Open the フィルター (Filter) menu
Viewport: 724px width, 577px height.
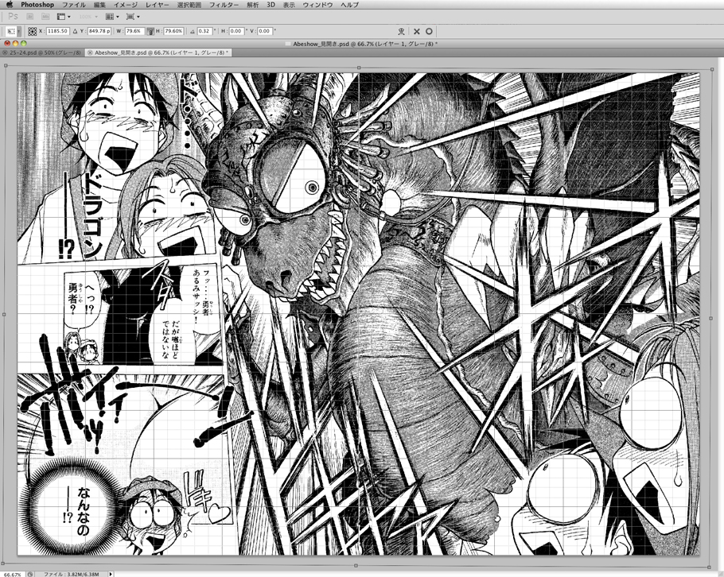click(224, 5)
